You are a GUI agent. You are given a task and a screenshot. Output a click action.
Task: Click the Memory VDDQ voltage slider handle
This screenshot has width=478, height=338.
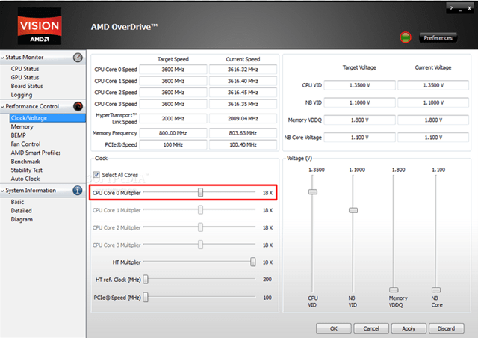[394, 289]
